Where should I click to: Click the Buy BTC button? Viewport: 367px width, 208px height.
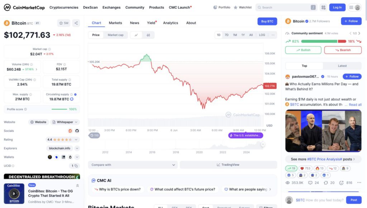pyautogui.click(x=267, y=22)
